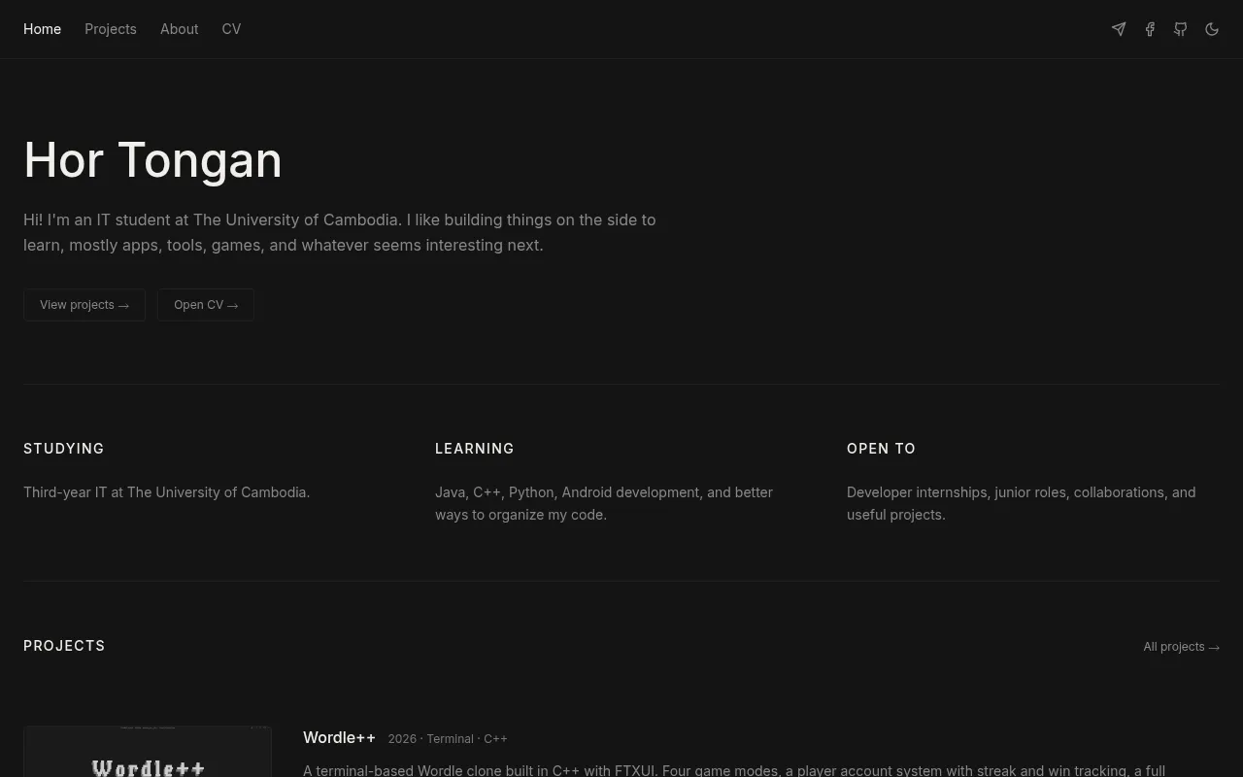1243x777 pixels.
Task: Click the PROJECTS section heading
Action: [x=64, y=646]
